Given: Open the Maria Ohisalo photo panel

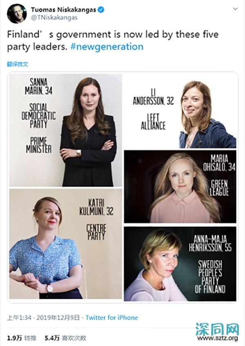Looking at the screenshot, I should [x=180, y=187].
